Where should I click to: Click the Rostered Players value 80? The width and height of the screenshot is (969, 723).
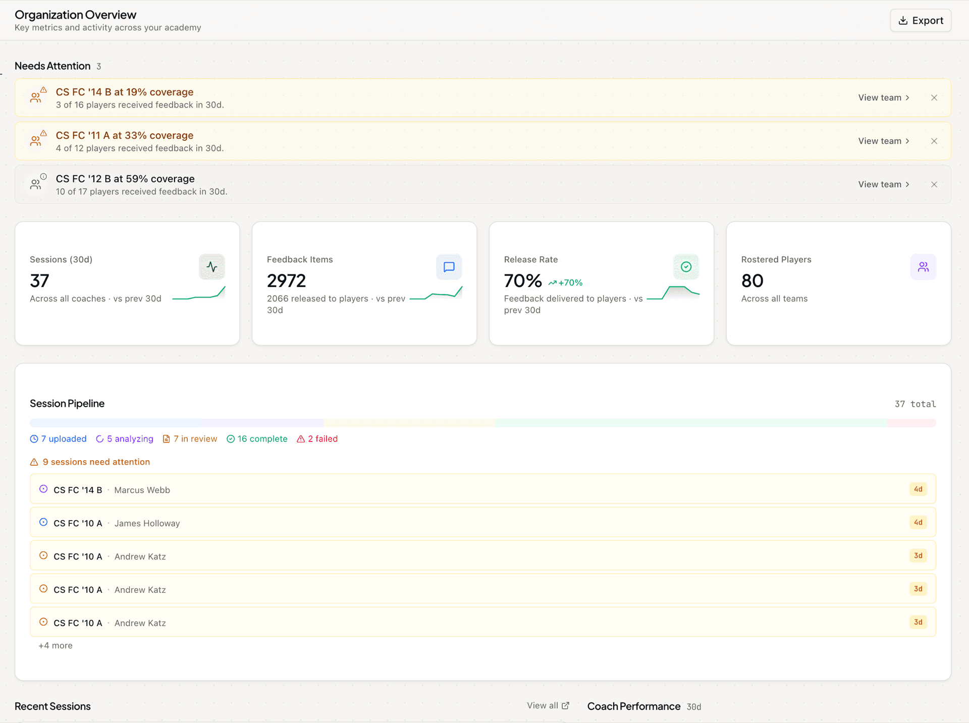[x=752, y=281]
